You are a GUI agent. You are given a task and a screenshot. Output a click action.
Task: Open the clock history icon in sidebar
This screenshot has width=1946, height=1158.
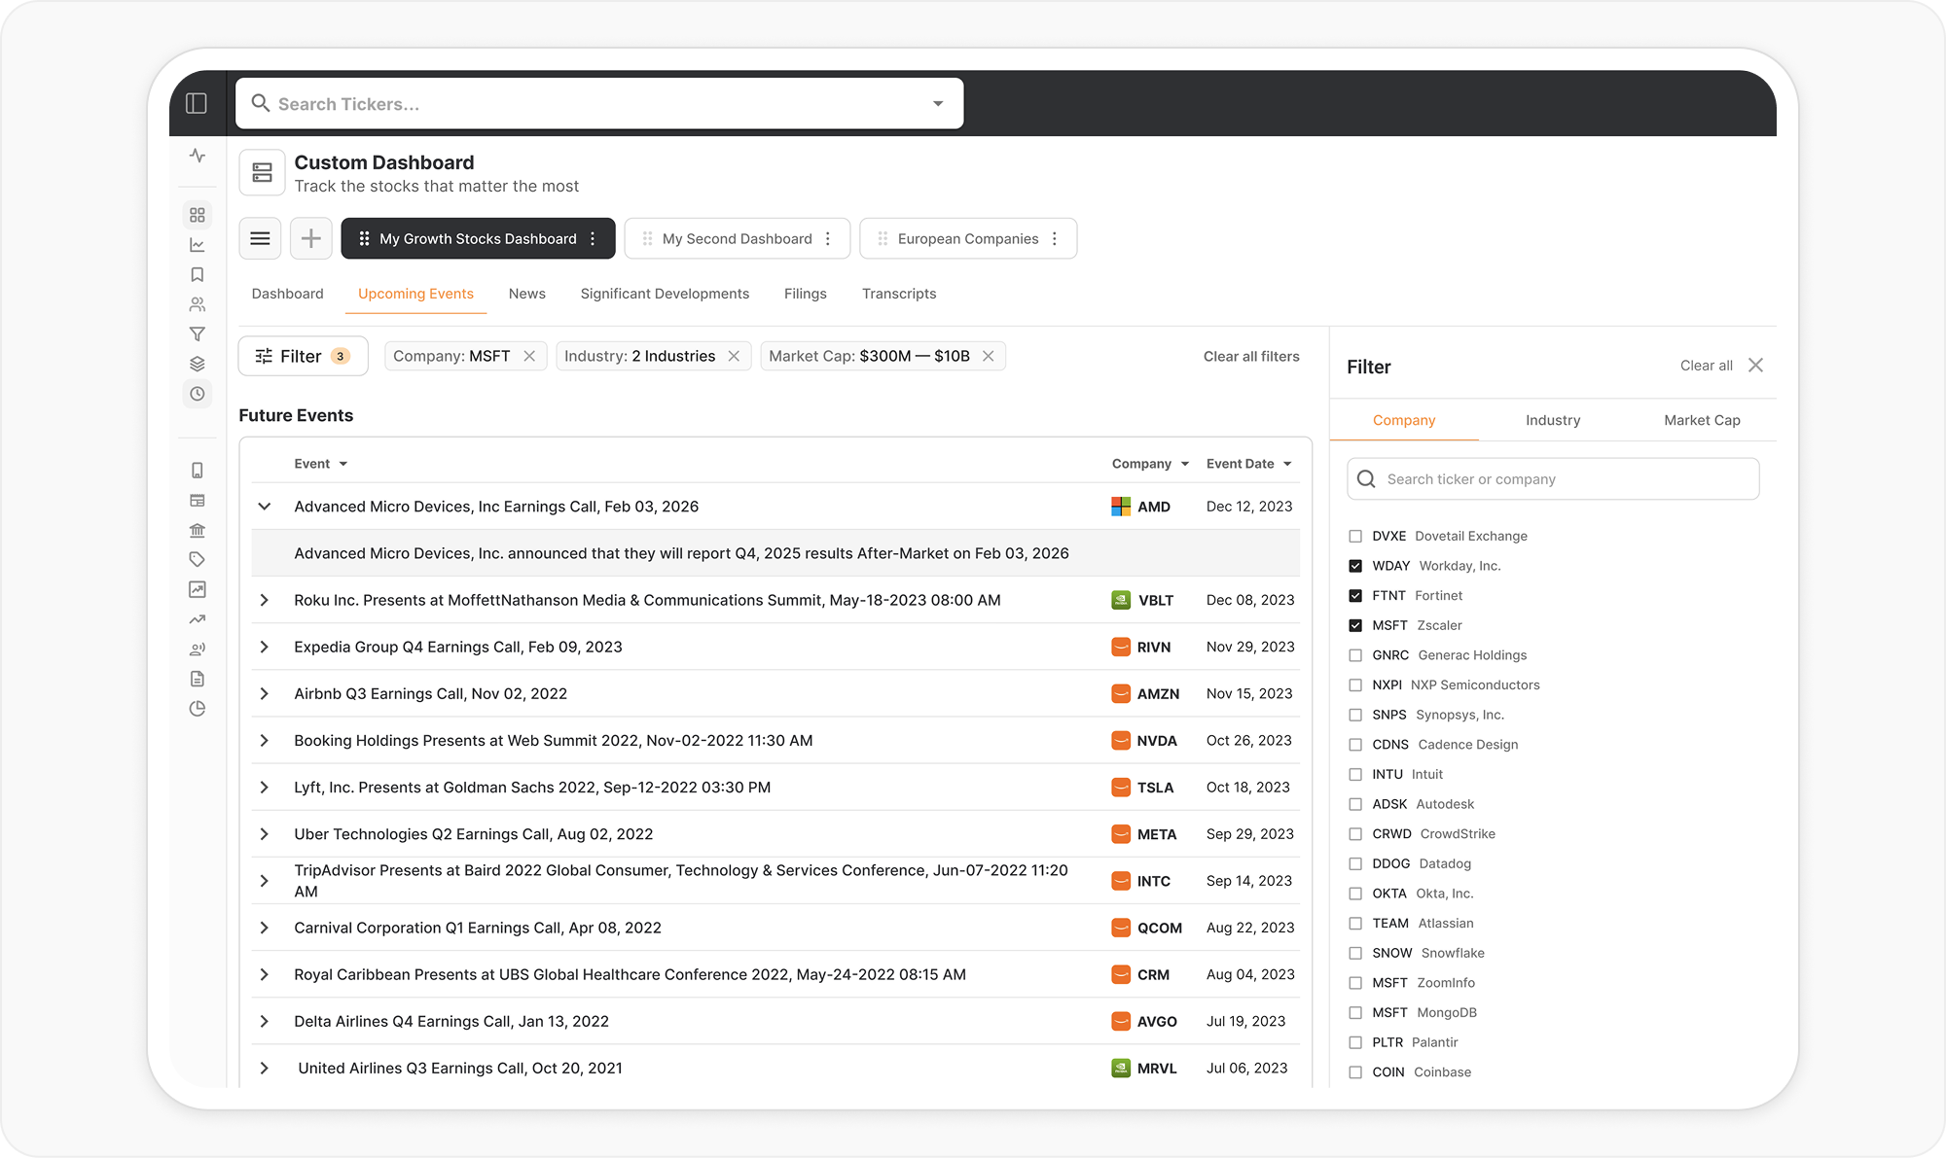(198, 394)
